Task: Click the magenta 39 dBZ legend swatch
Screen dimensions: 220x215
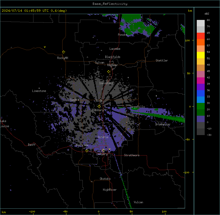Action: [x=201, y=80]
